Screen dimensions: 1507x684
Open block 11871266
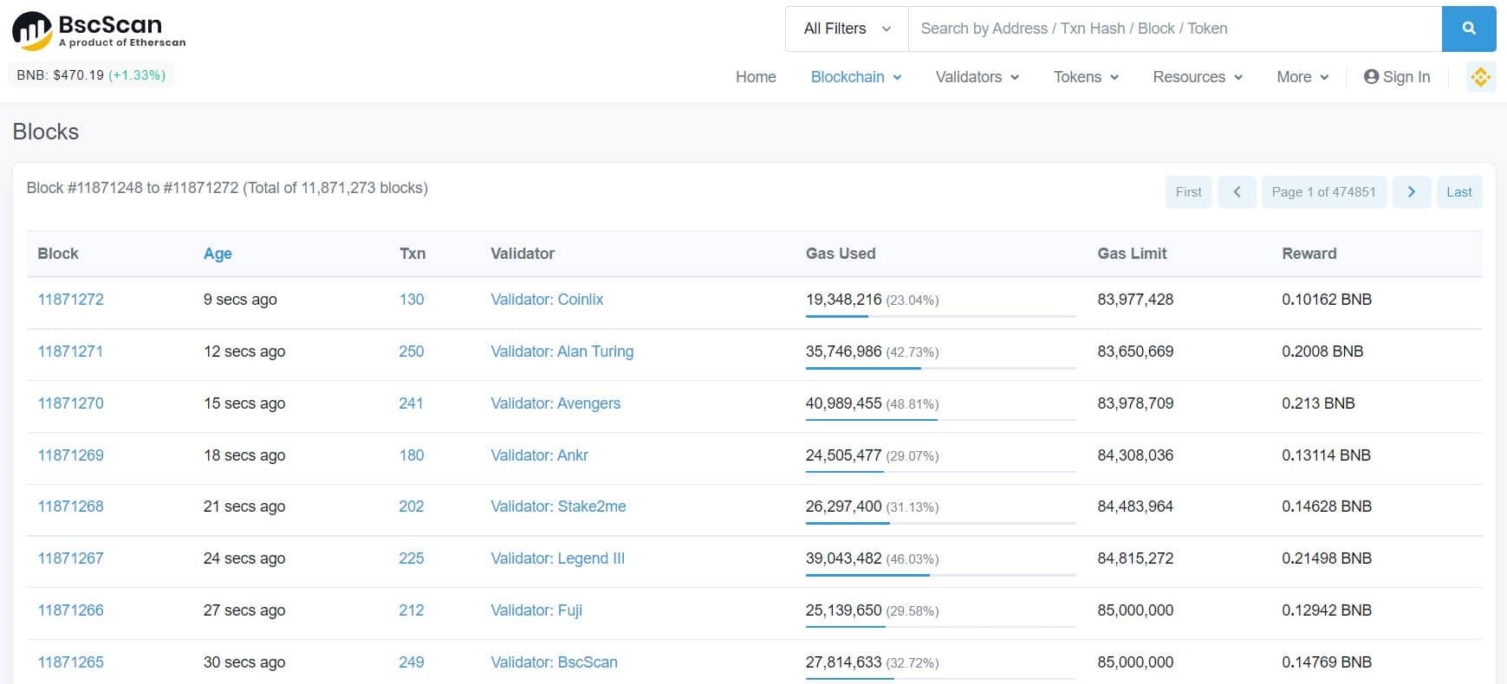point(71,610)
